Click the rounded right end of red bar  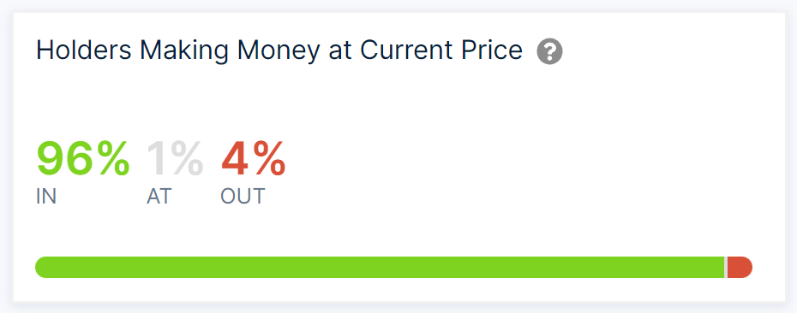[x=746, y=268]
